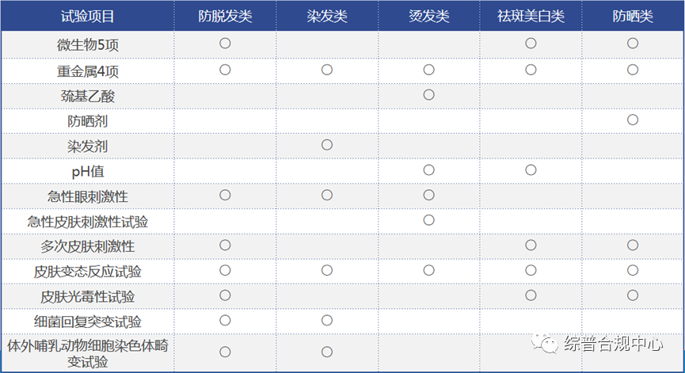Select the 急性眼刺激性 row label

pos(88,196)
